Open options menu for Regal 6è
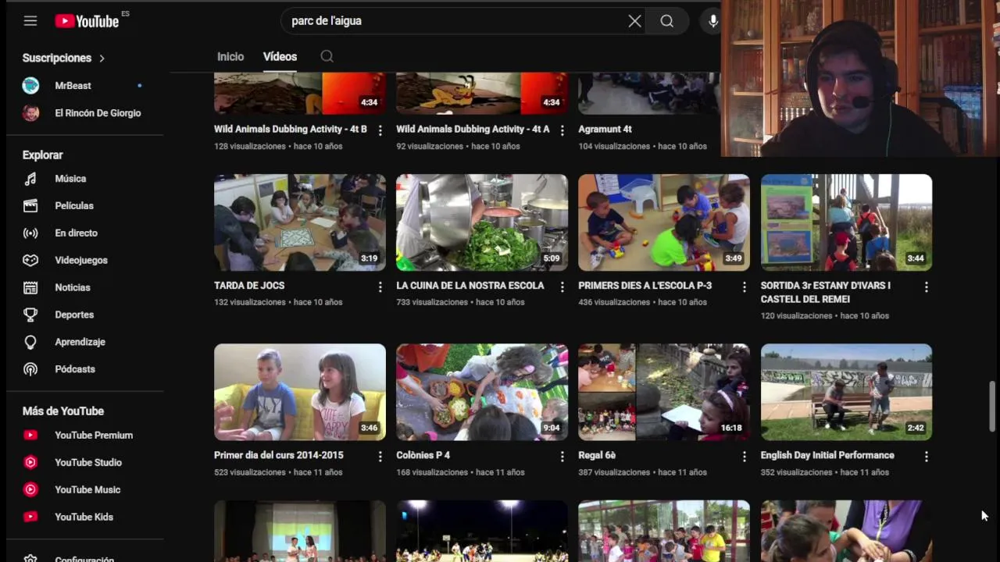Image resolution: width=1000 pixels, height=562 pixels. tap(744, 457)
